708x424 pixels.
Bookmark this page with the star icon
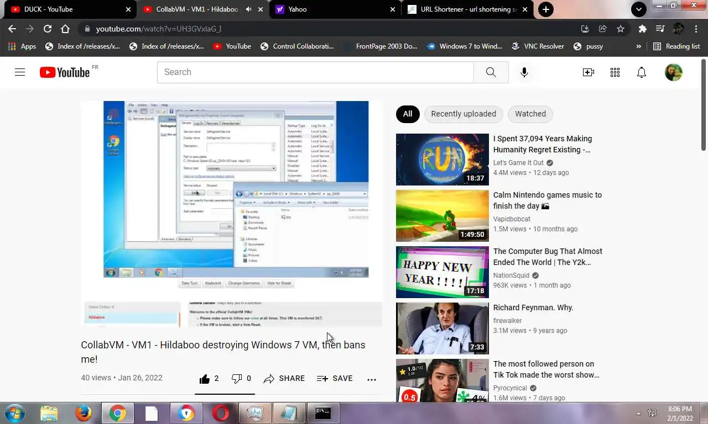(x=621, y=29)
